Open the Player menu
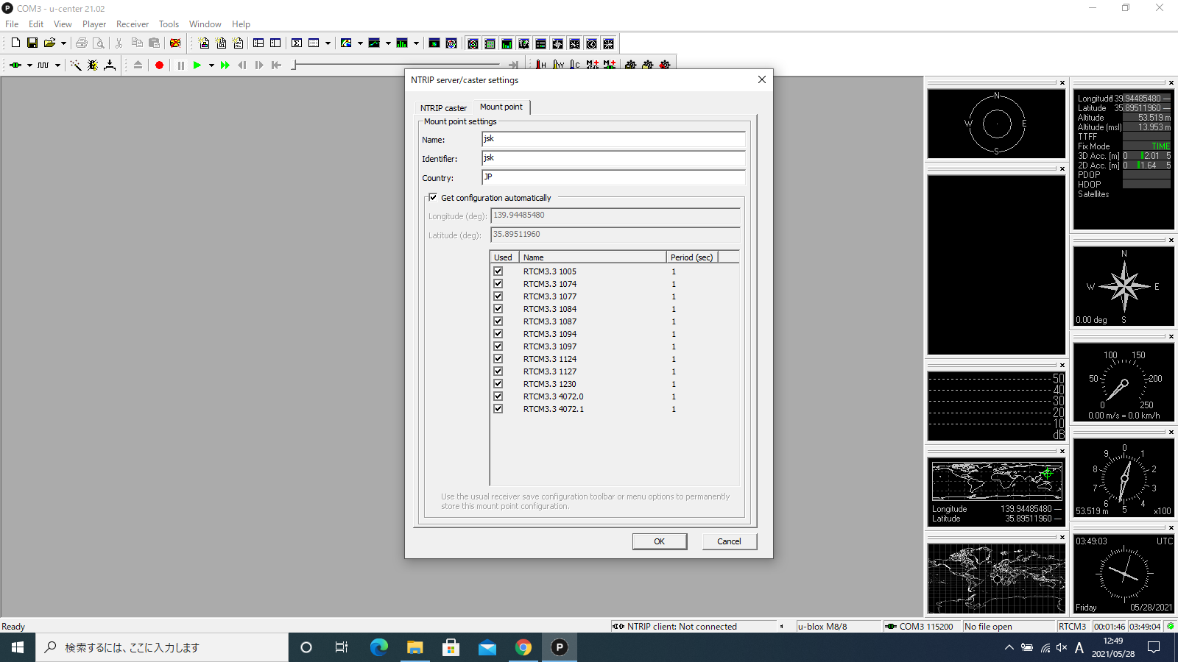Screen dimensions: 1178x662 pos(94,24)
